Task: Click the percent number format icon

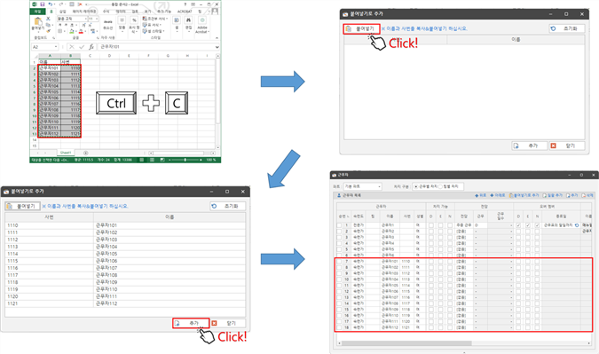Action: (134, 20)
